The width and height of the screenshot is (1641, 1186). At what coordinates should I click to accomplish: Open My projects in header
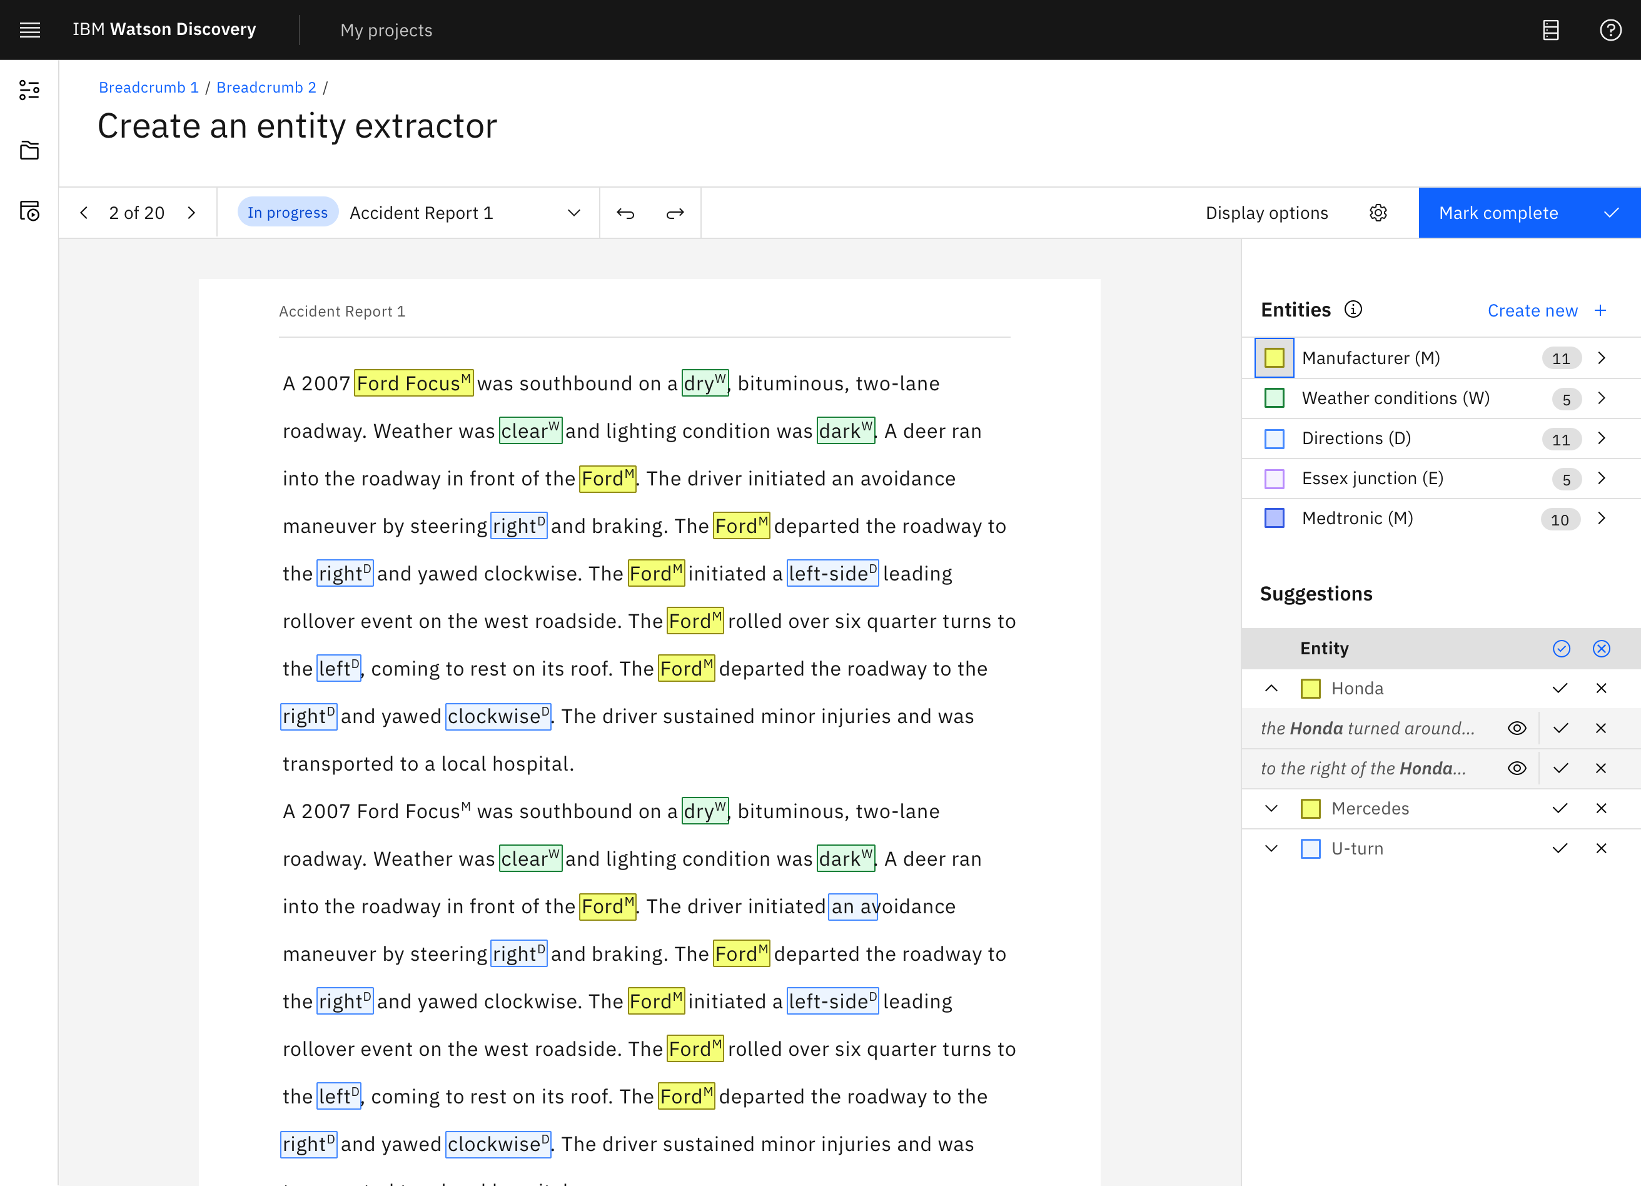point(386,31)
